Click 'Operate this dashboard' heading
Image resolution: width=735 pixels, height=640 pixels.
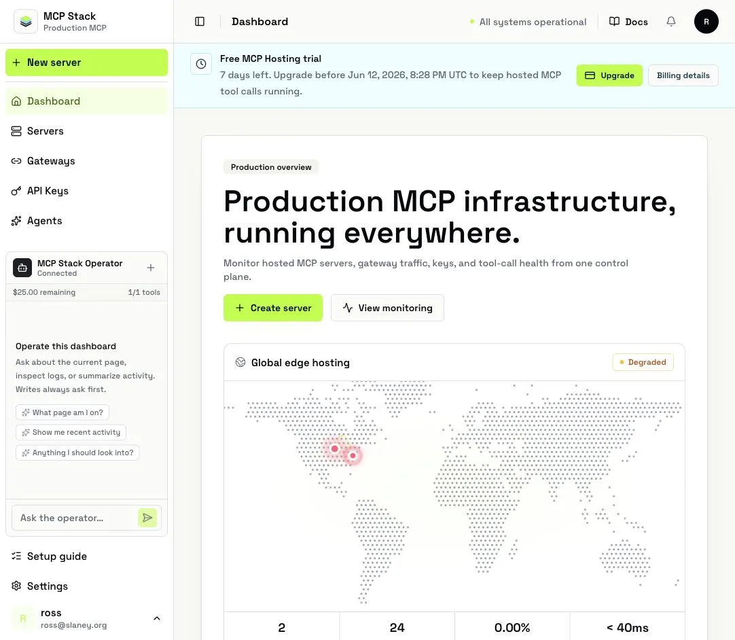[x=66, y=346]
